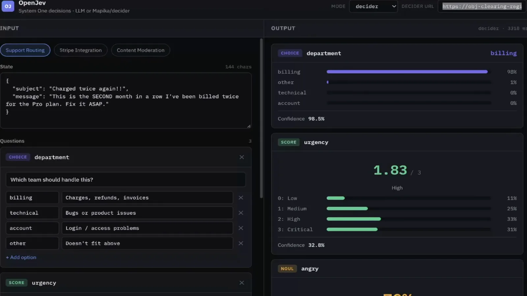Click the '144 chars' counter
Image resolution: width=527 pixels, height=296 pixels.
tap(238, 67)
